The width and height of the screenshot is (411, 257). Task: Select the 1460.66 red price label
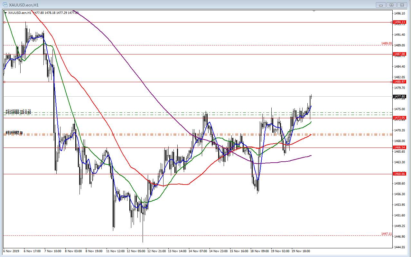coord(400,174)
